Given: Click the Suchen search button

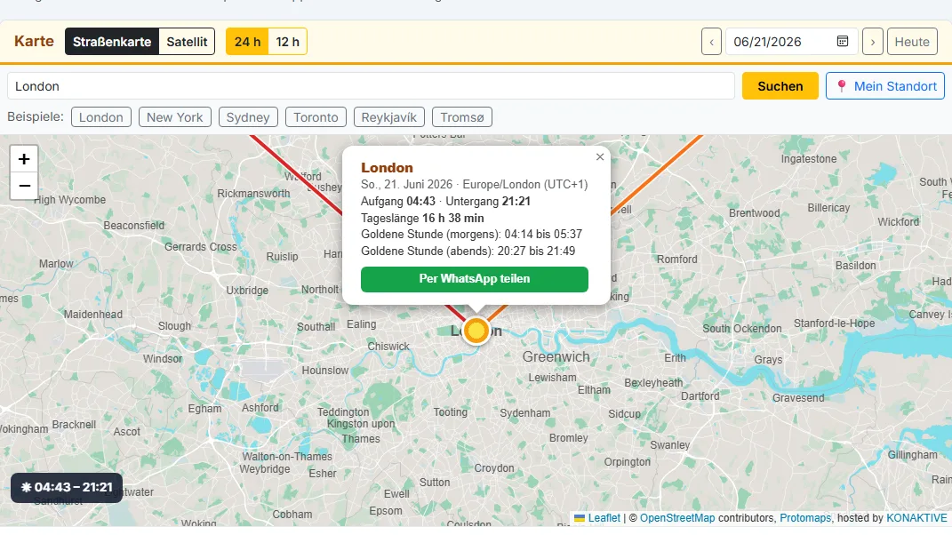Looking at the screenshot, I should click(780, 86).
